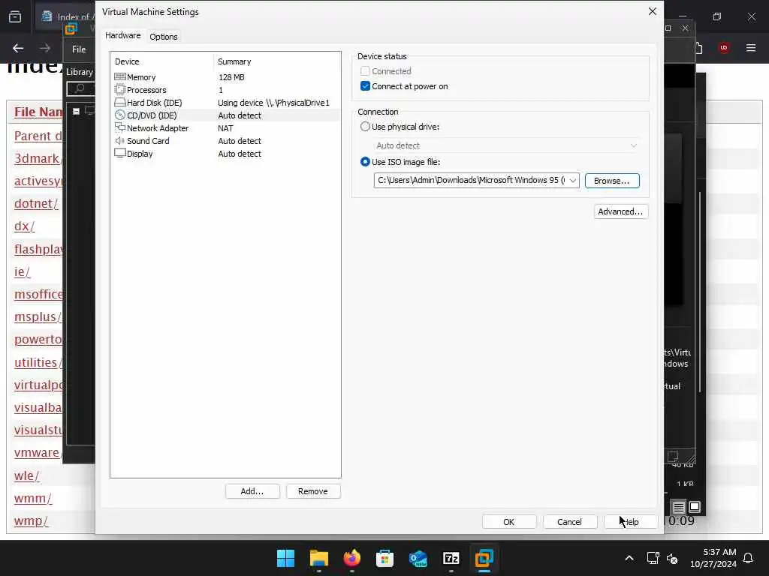Open the VMware File menu
The width and height of the screenshot is (769, 576).
pos(78,49)
